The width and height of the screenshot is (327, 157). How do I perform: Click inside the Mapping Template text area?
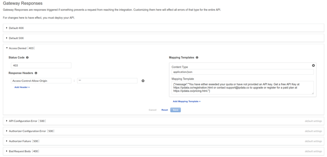pyautogui.click(x=243, y=88)
